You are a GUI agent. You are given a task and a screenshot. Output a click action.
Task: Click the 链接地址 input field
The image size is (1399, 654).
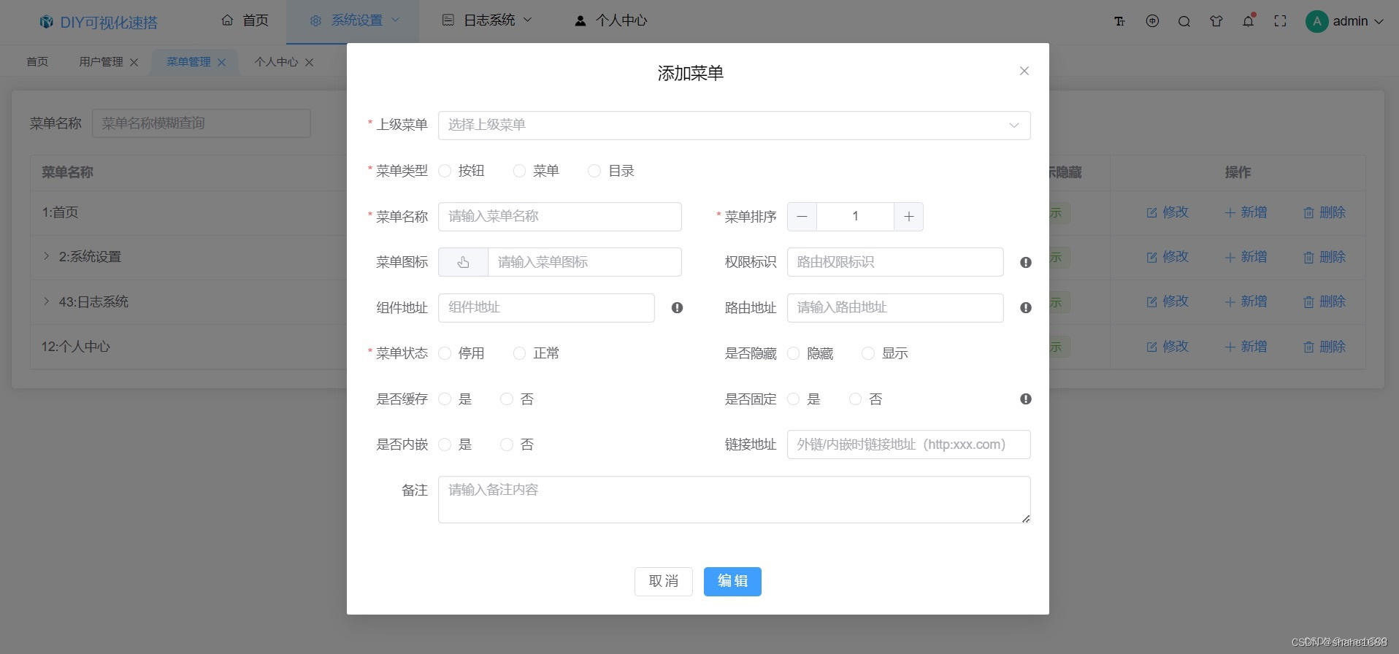point(909,445)
